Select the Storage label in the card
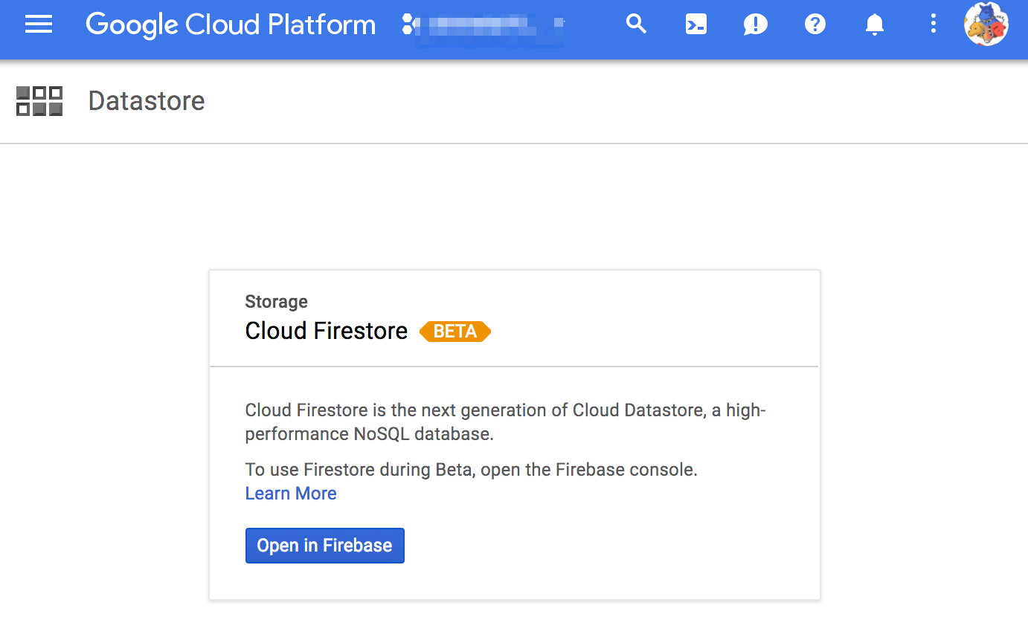 pyautogui.click(x=276, y=302)
